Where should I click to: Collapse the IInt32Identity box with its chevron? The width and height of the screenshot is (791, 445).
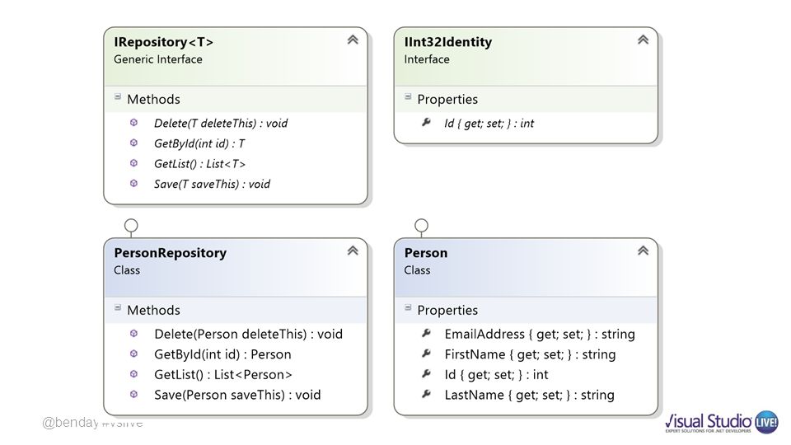[643, 40]
